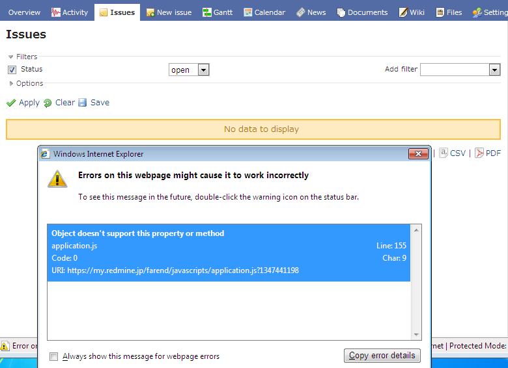Click the Calendar icon

(x=248, y=12)
